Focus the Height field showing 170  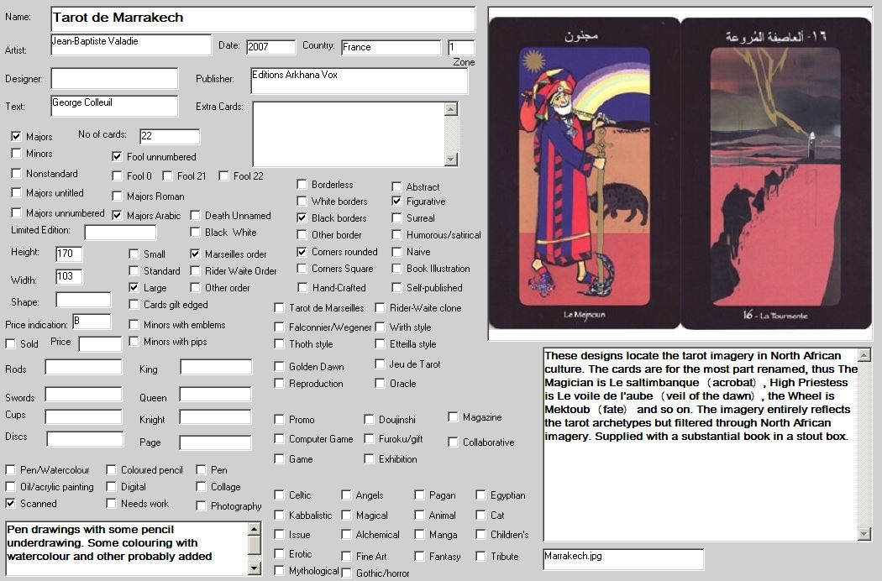(x=69, y=253)
